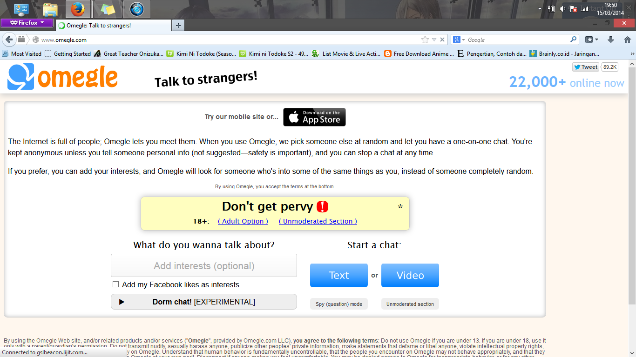Click the asterisk in the yellow notice
This screenshot has width=636, height=357.
[400, 207]
